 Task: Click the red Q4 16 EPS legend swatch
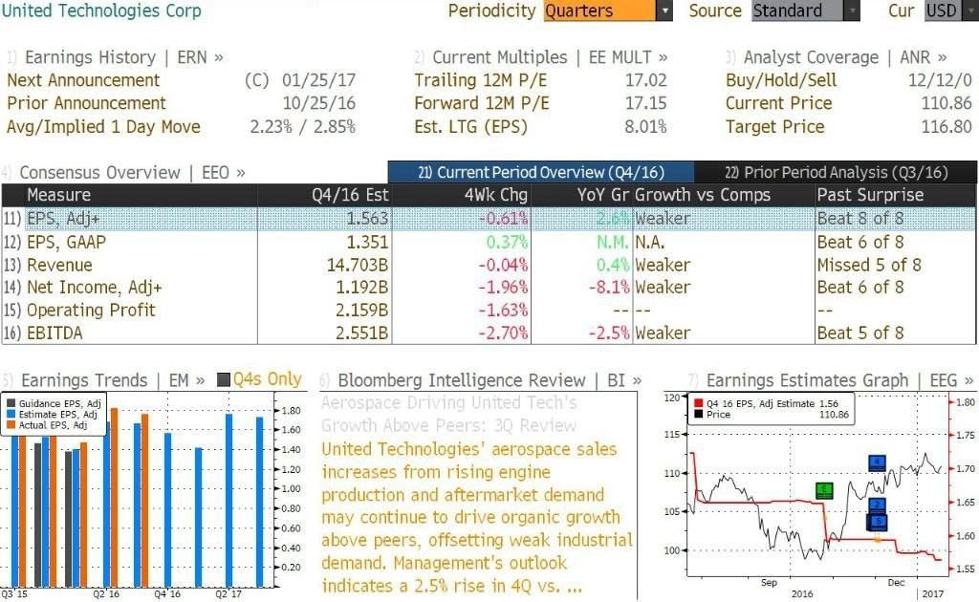pos(698,403)
